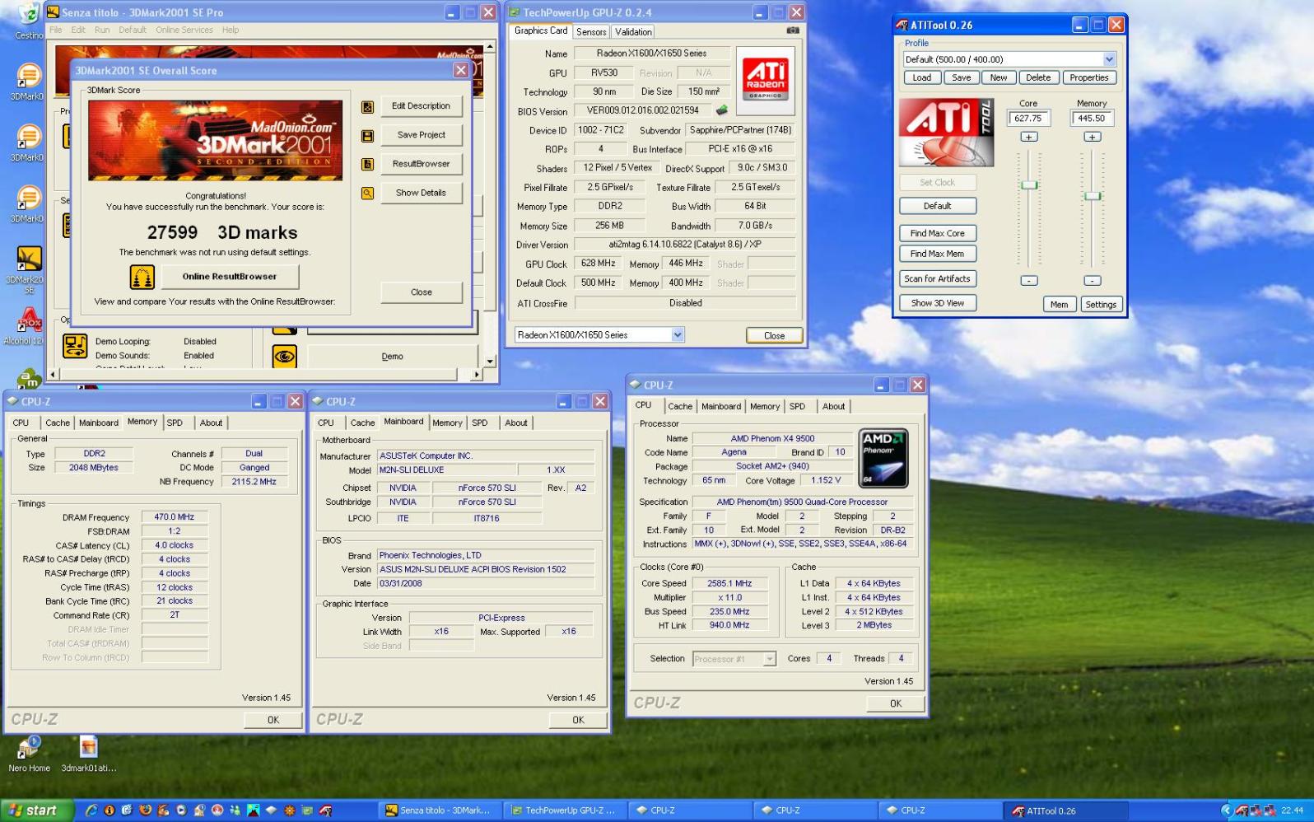Click Find Max Mem in ATITool
1314x822 pixels.
click(x=938, y=254)
